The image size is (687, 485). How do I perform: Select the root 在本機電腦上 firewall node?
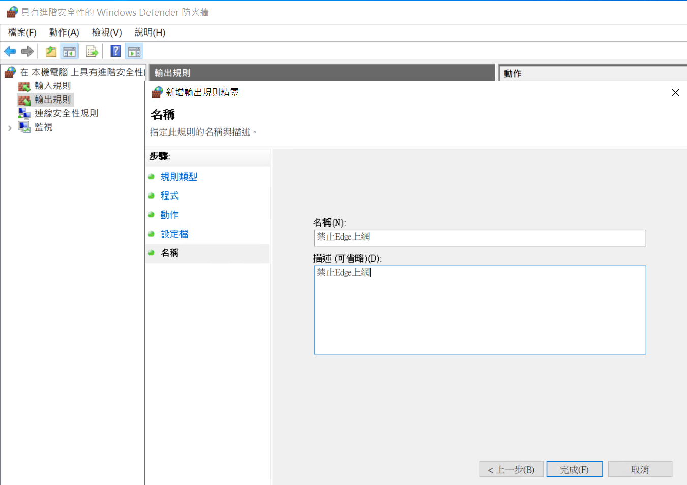pos(82,72)
